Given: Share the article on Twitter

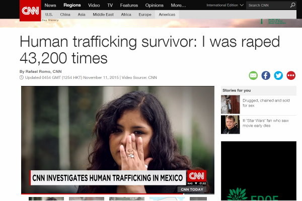Looking at the screenshot, I should (278, 75).
